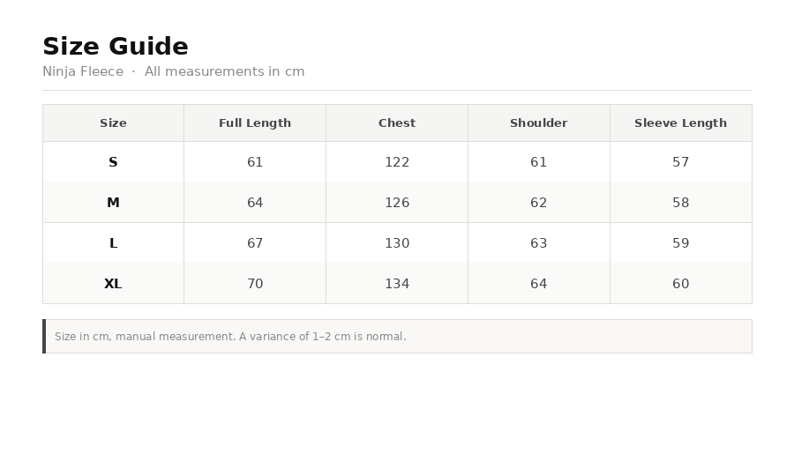Click chest value 134 for size XL
Viewport: 794px width, 476px height.
pos(397,283)
